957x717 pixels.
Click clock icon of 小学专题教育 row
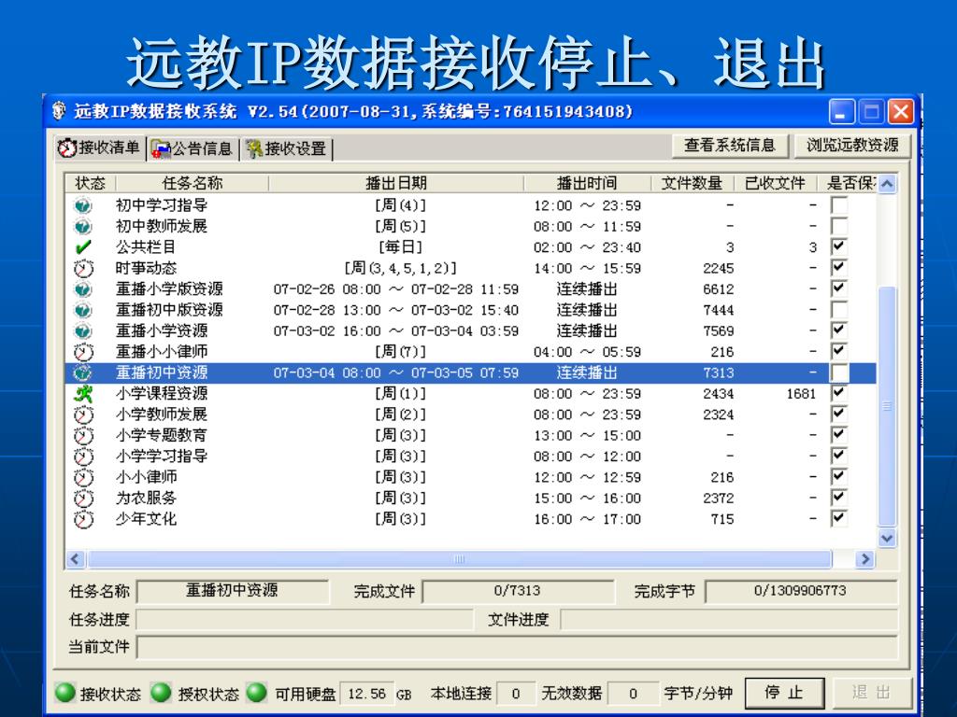(83, 435)
